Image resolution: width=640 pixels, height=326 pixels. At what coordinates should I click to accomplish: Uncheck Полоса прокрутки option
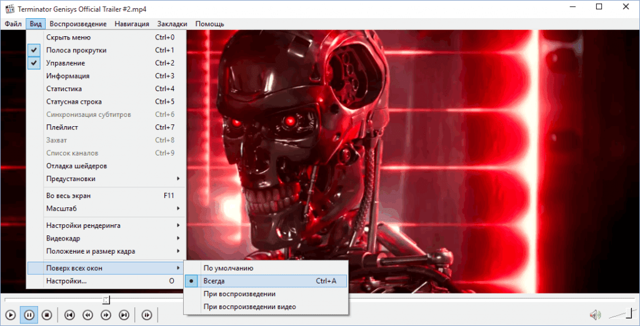(x=106, y=50)
